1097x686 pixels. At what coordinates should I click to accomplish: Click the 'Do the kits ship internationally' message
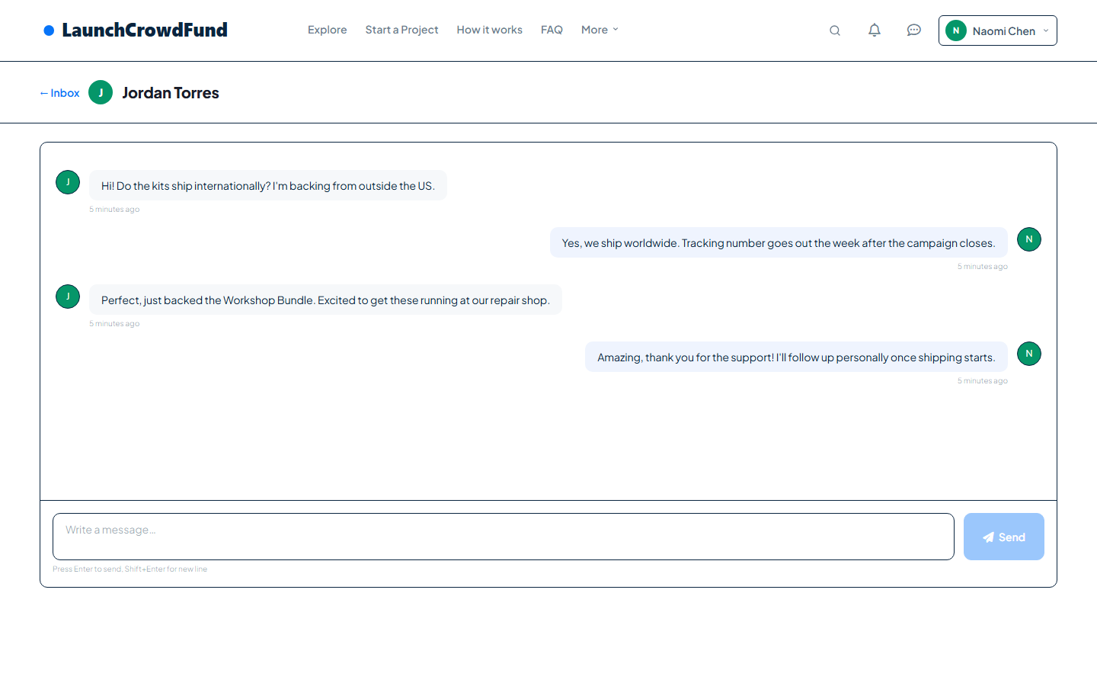point(268,185)
